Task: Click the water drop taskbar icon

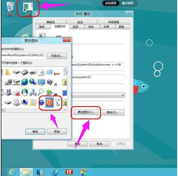Action: click(55, 172)
